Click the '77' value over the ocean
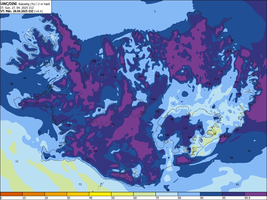267x200 pixels. pos(17,162)
